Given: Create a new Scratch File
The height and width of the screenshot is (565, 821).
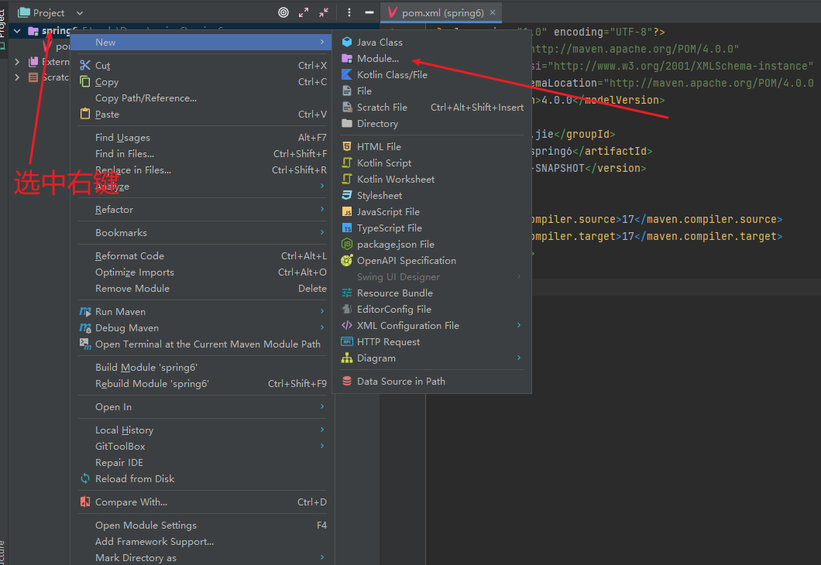Looking at the screenshot, I should click(432, 108).
